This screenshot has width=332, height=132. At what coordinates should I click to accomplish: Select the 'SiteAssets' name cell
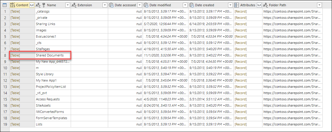point(53,105)
